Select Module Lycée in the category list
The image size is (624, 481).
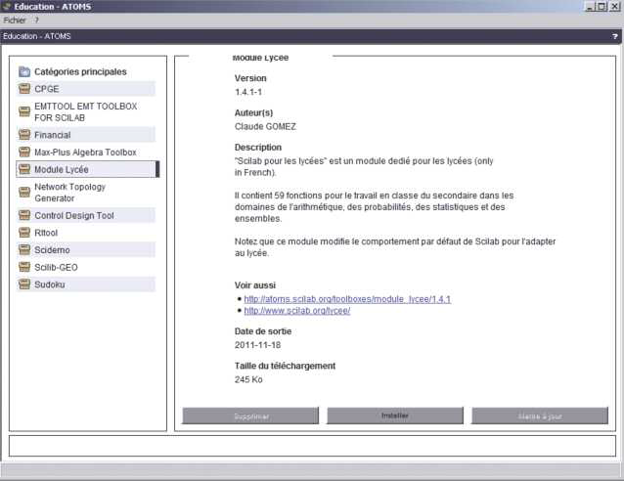click(63, 170)
